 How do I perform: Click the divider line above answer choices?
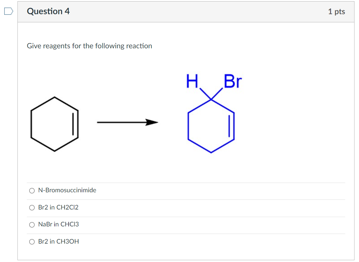[181, 182]
